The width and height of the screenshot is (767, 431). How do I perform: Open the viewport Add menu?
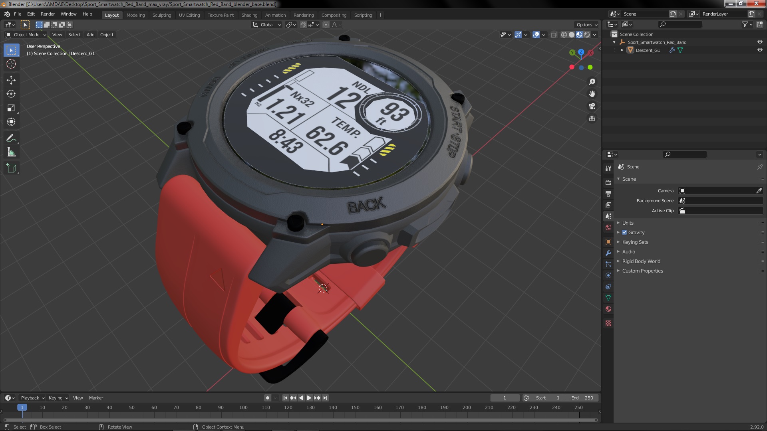tap(91, 35)
